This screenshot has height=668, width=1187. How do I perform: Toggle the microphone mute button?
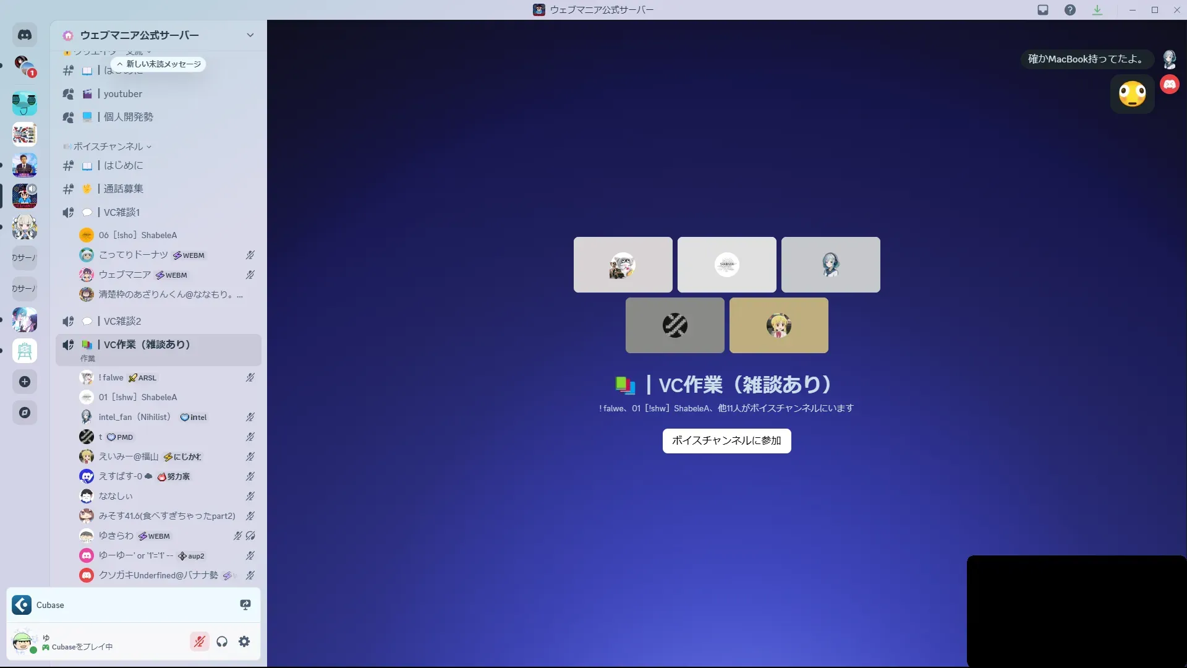(199, 641)
